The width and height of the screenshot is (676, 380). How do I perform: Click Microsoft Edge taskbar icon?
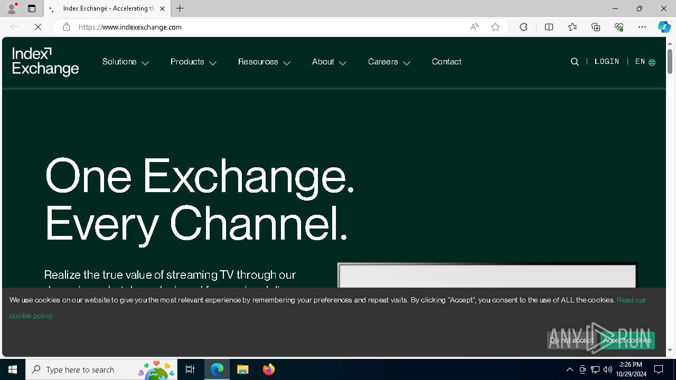[217, 369]
